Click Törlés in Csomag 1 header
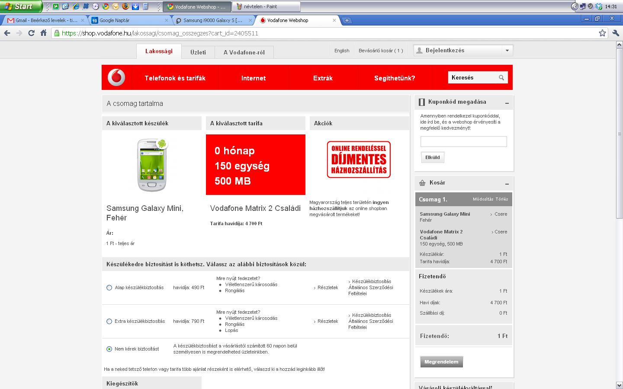 [502, 199]
